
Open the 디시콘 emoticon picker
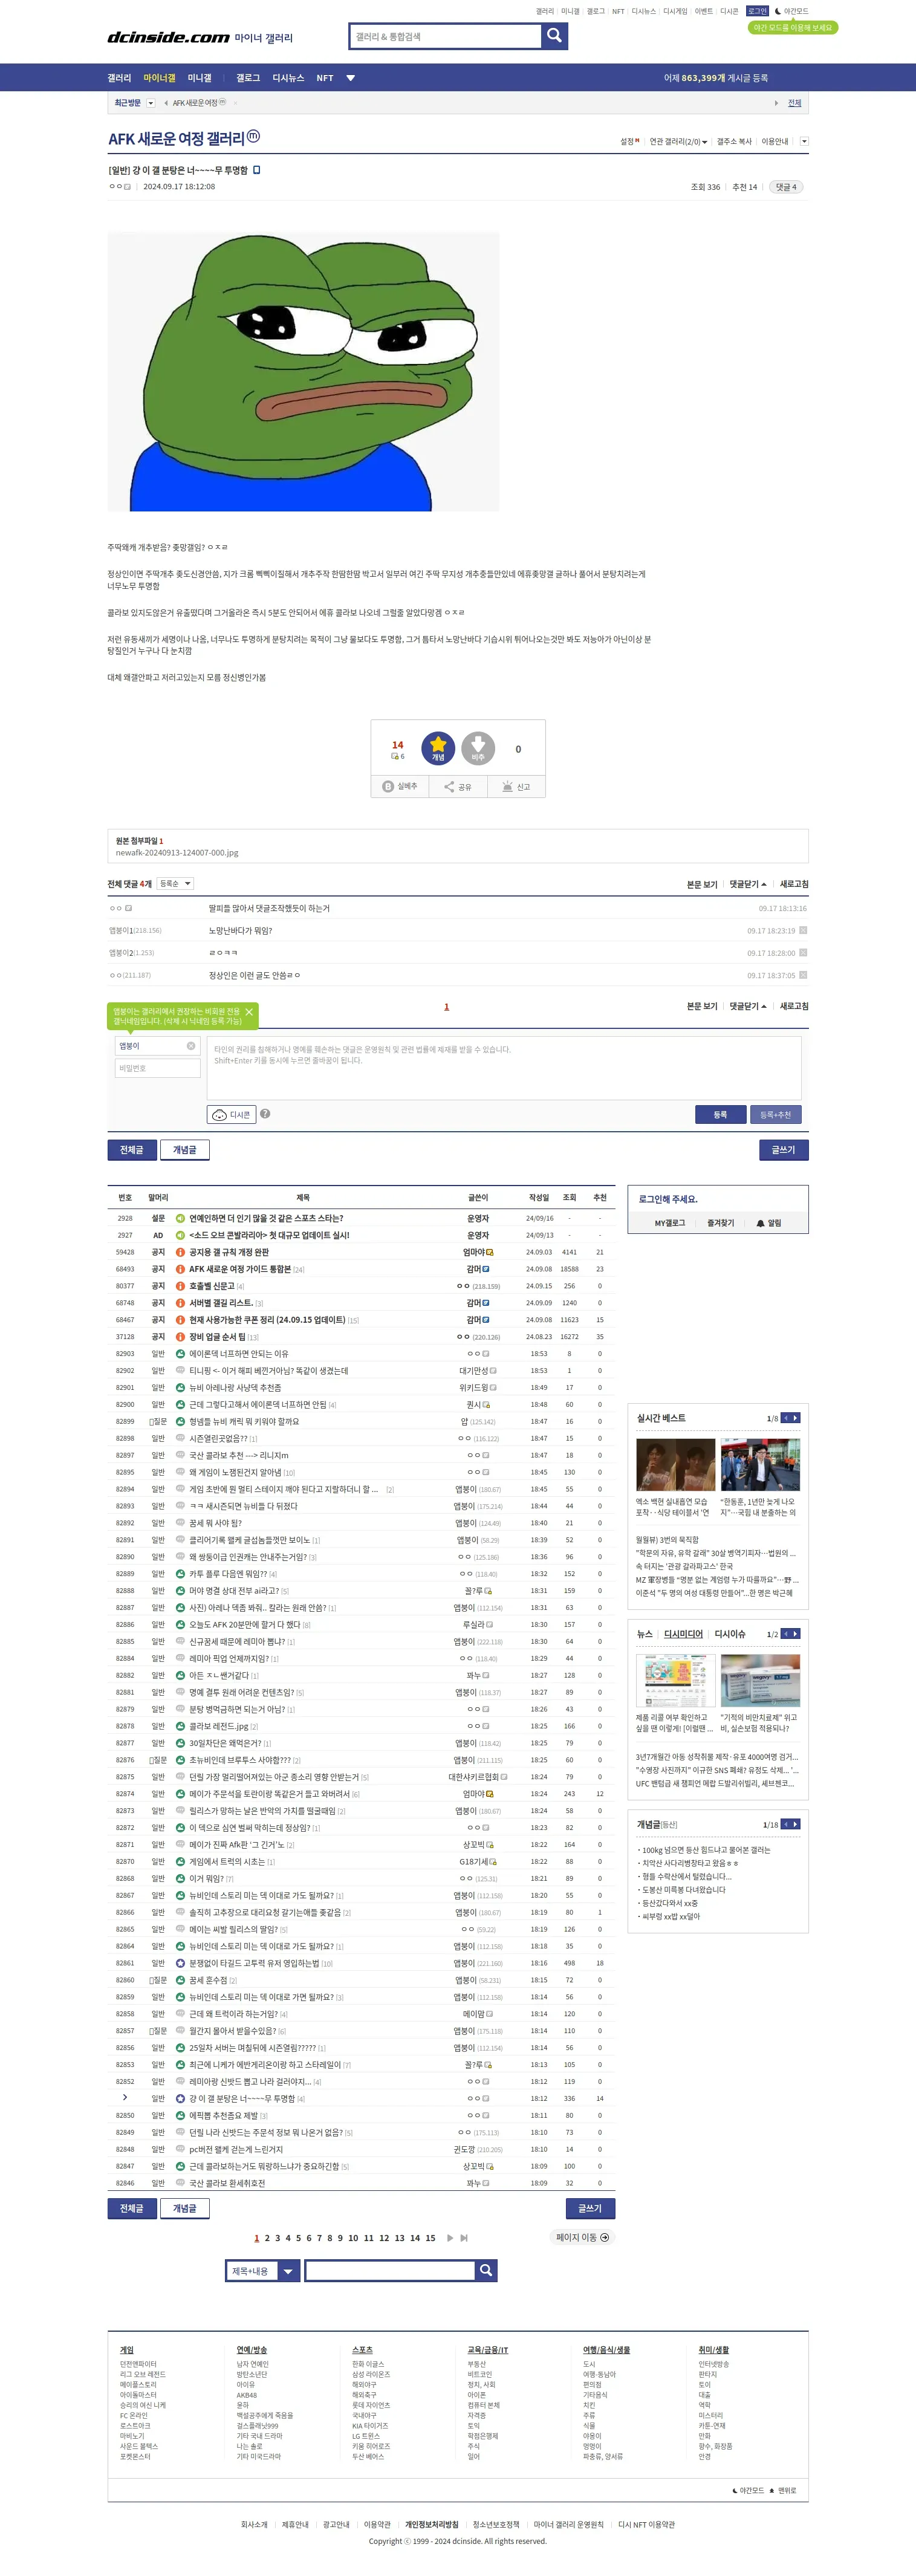pos(231,1114)
